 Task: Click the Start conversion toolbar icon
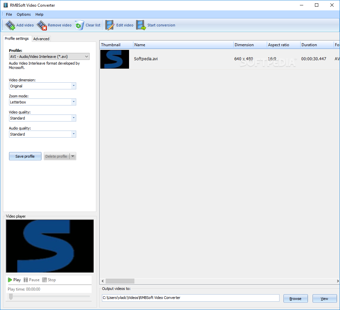141,25
